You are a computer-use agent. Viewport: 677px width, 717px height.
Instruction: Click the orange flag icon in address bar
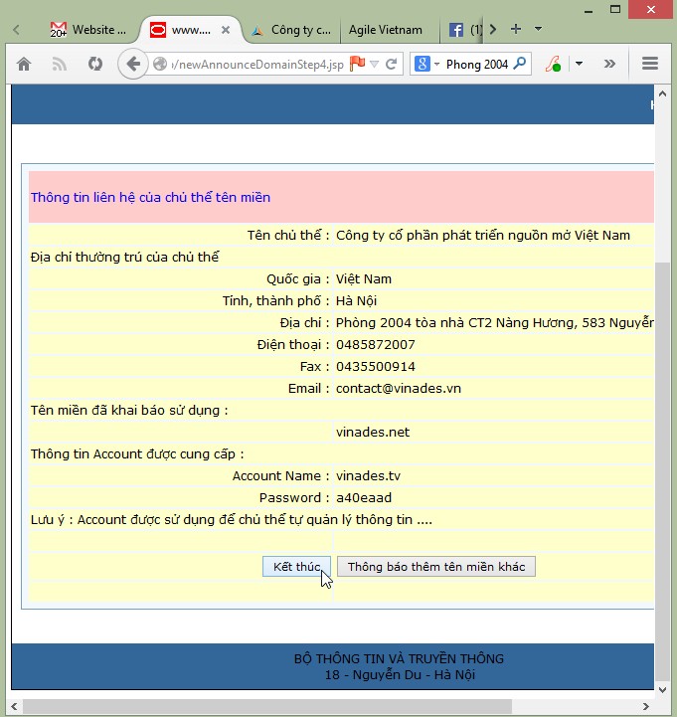point(357,64)
